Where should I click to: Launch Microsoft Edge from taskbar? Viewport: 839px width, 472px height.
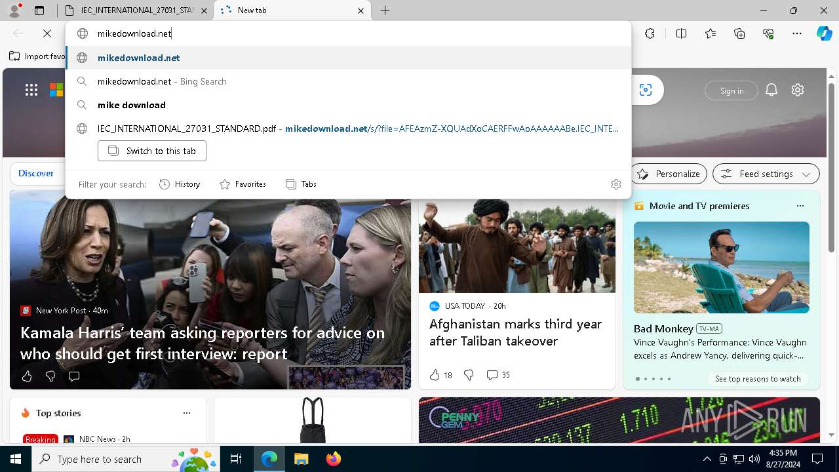[x=269, y=459]
